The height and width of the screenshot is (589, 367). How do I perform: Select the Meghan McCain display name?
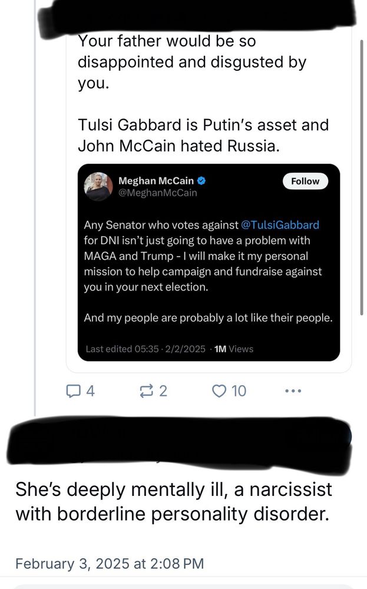point(156,181)
